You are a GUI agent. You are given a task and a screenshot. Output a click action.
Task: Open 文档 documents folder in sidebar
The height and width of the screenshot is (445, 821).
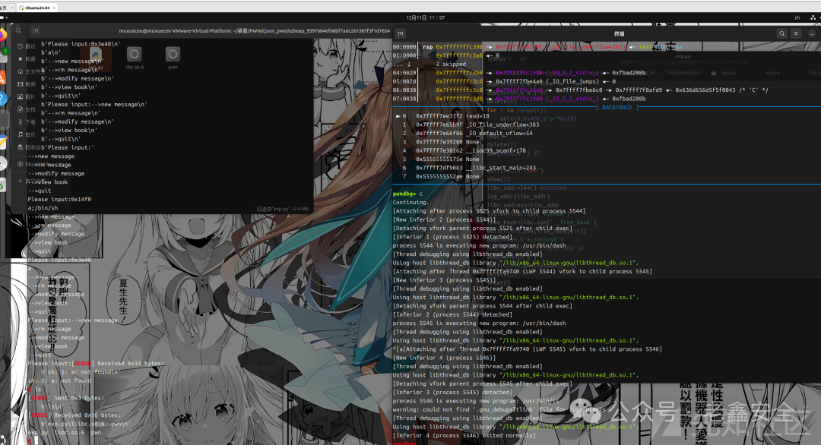(26, 109)
